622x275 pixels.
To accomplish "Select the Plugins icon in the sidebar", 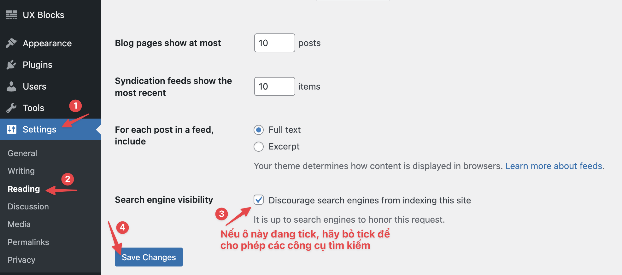I will click(x=11, y=65).
